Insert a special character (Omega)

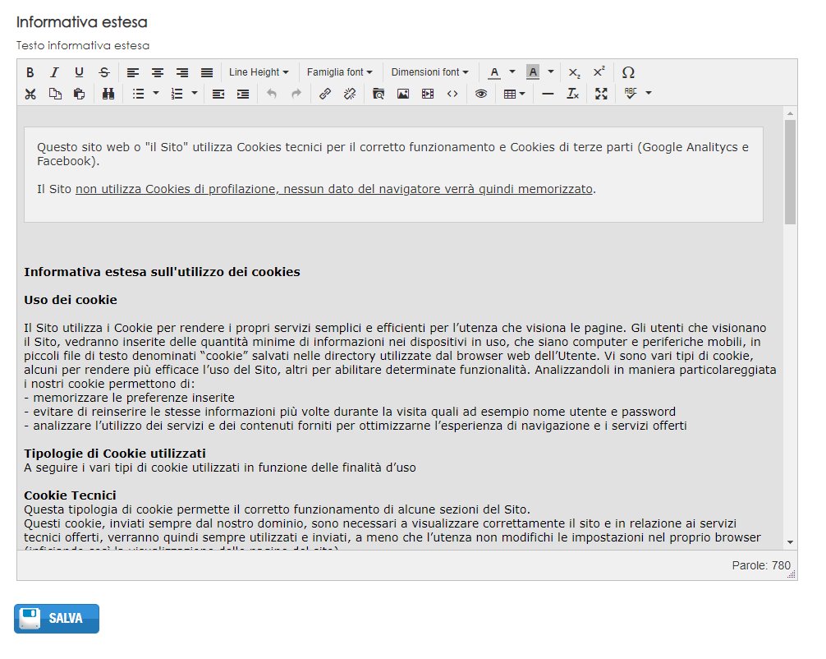628,72
